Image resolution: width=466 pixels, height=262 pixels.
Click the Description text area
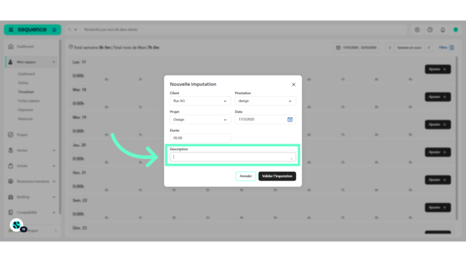pyautogui.click(x=233, y=157)
